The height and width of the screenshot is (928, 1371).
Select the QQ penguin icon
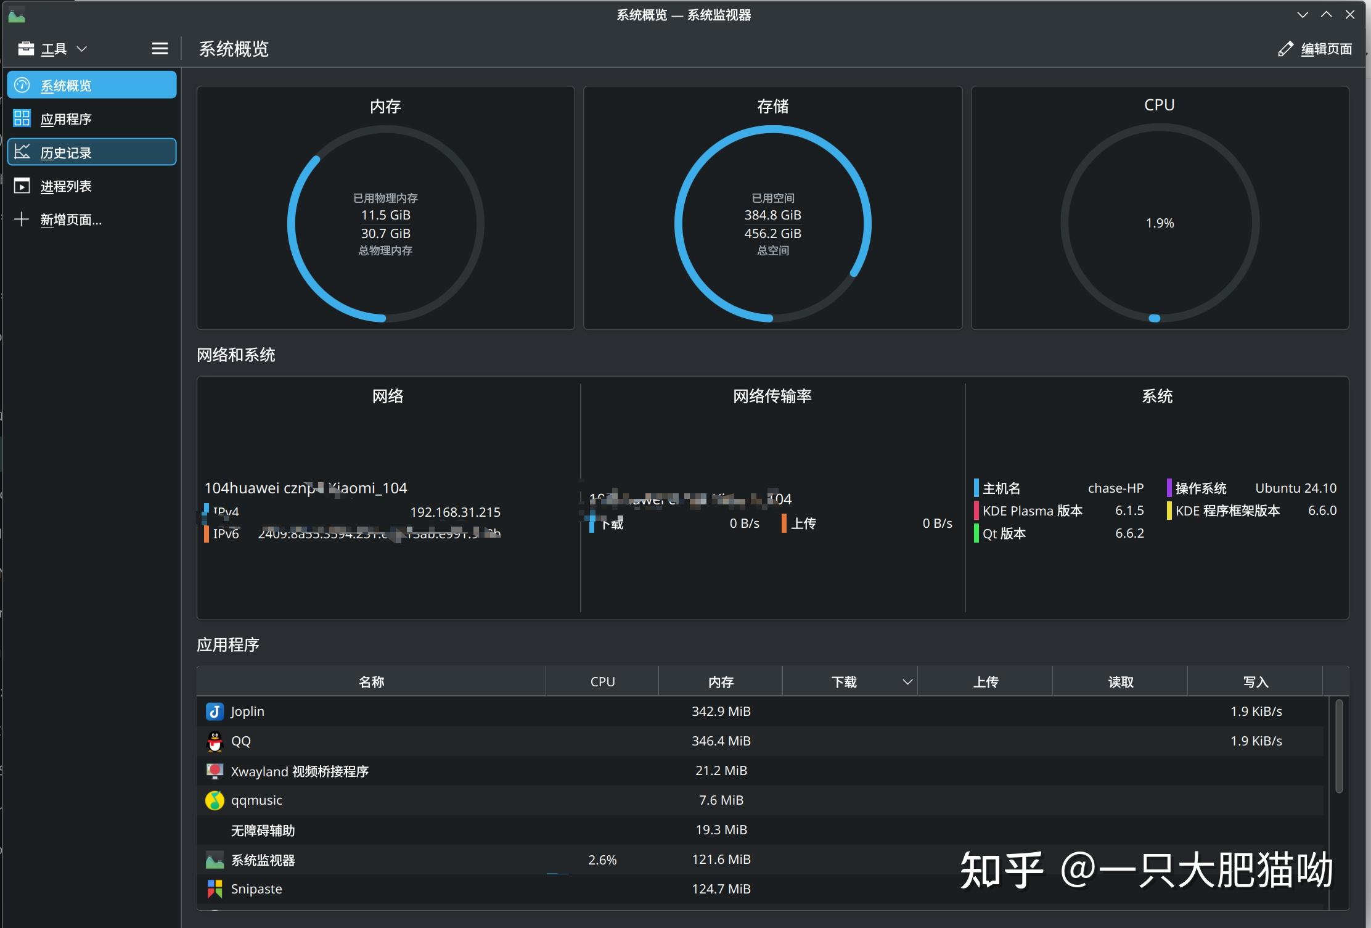point(215,741)
